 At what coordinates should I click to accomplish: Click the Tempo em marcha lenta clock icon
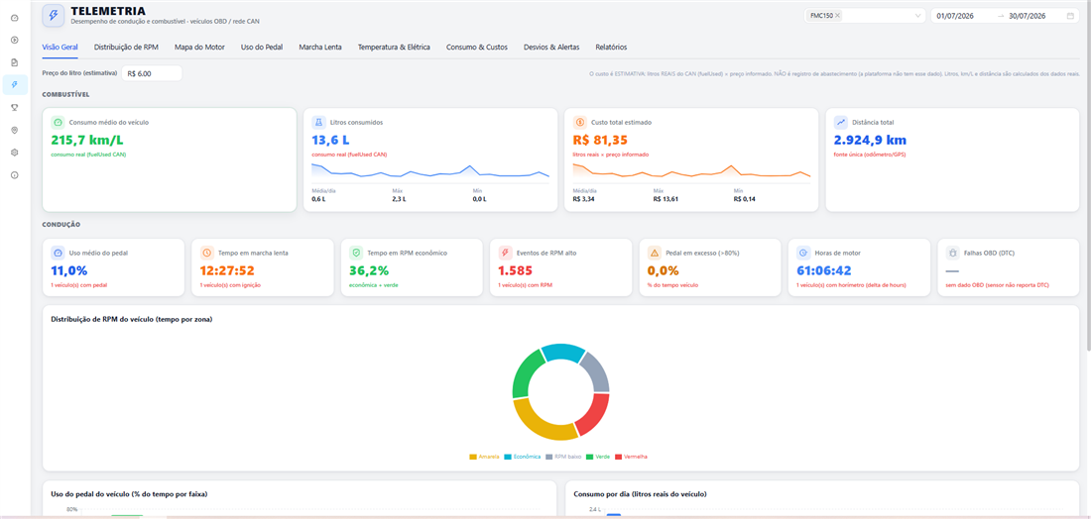[206, 253]
